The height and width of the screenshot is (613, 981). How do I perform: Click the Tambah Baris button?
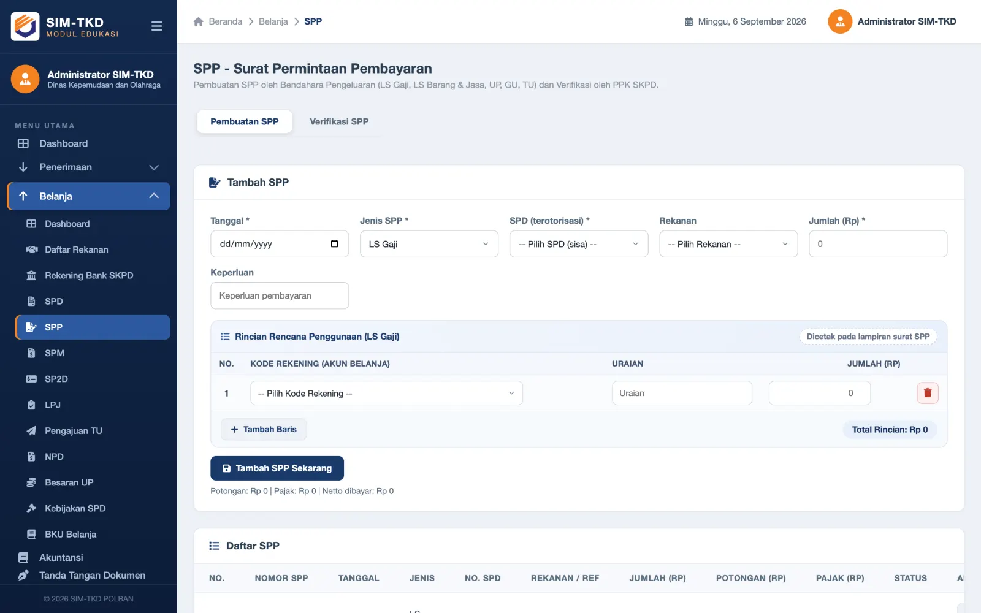pos(264,430)
